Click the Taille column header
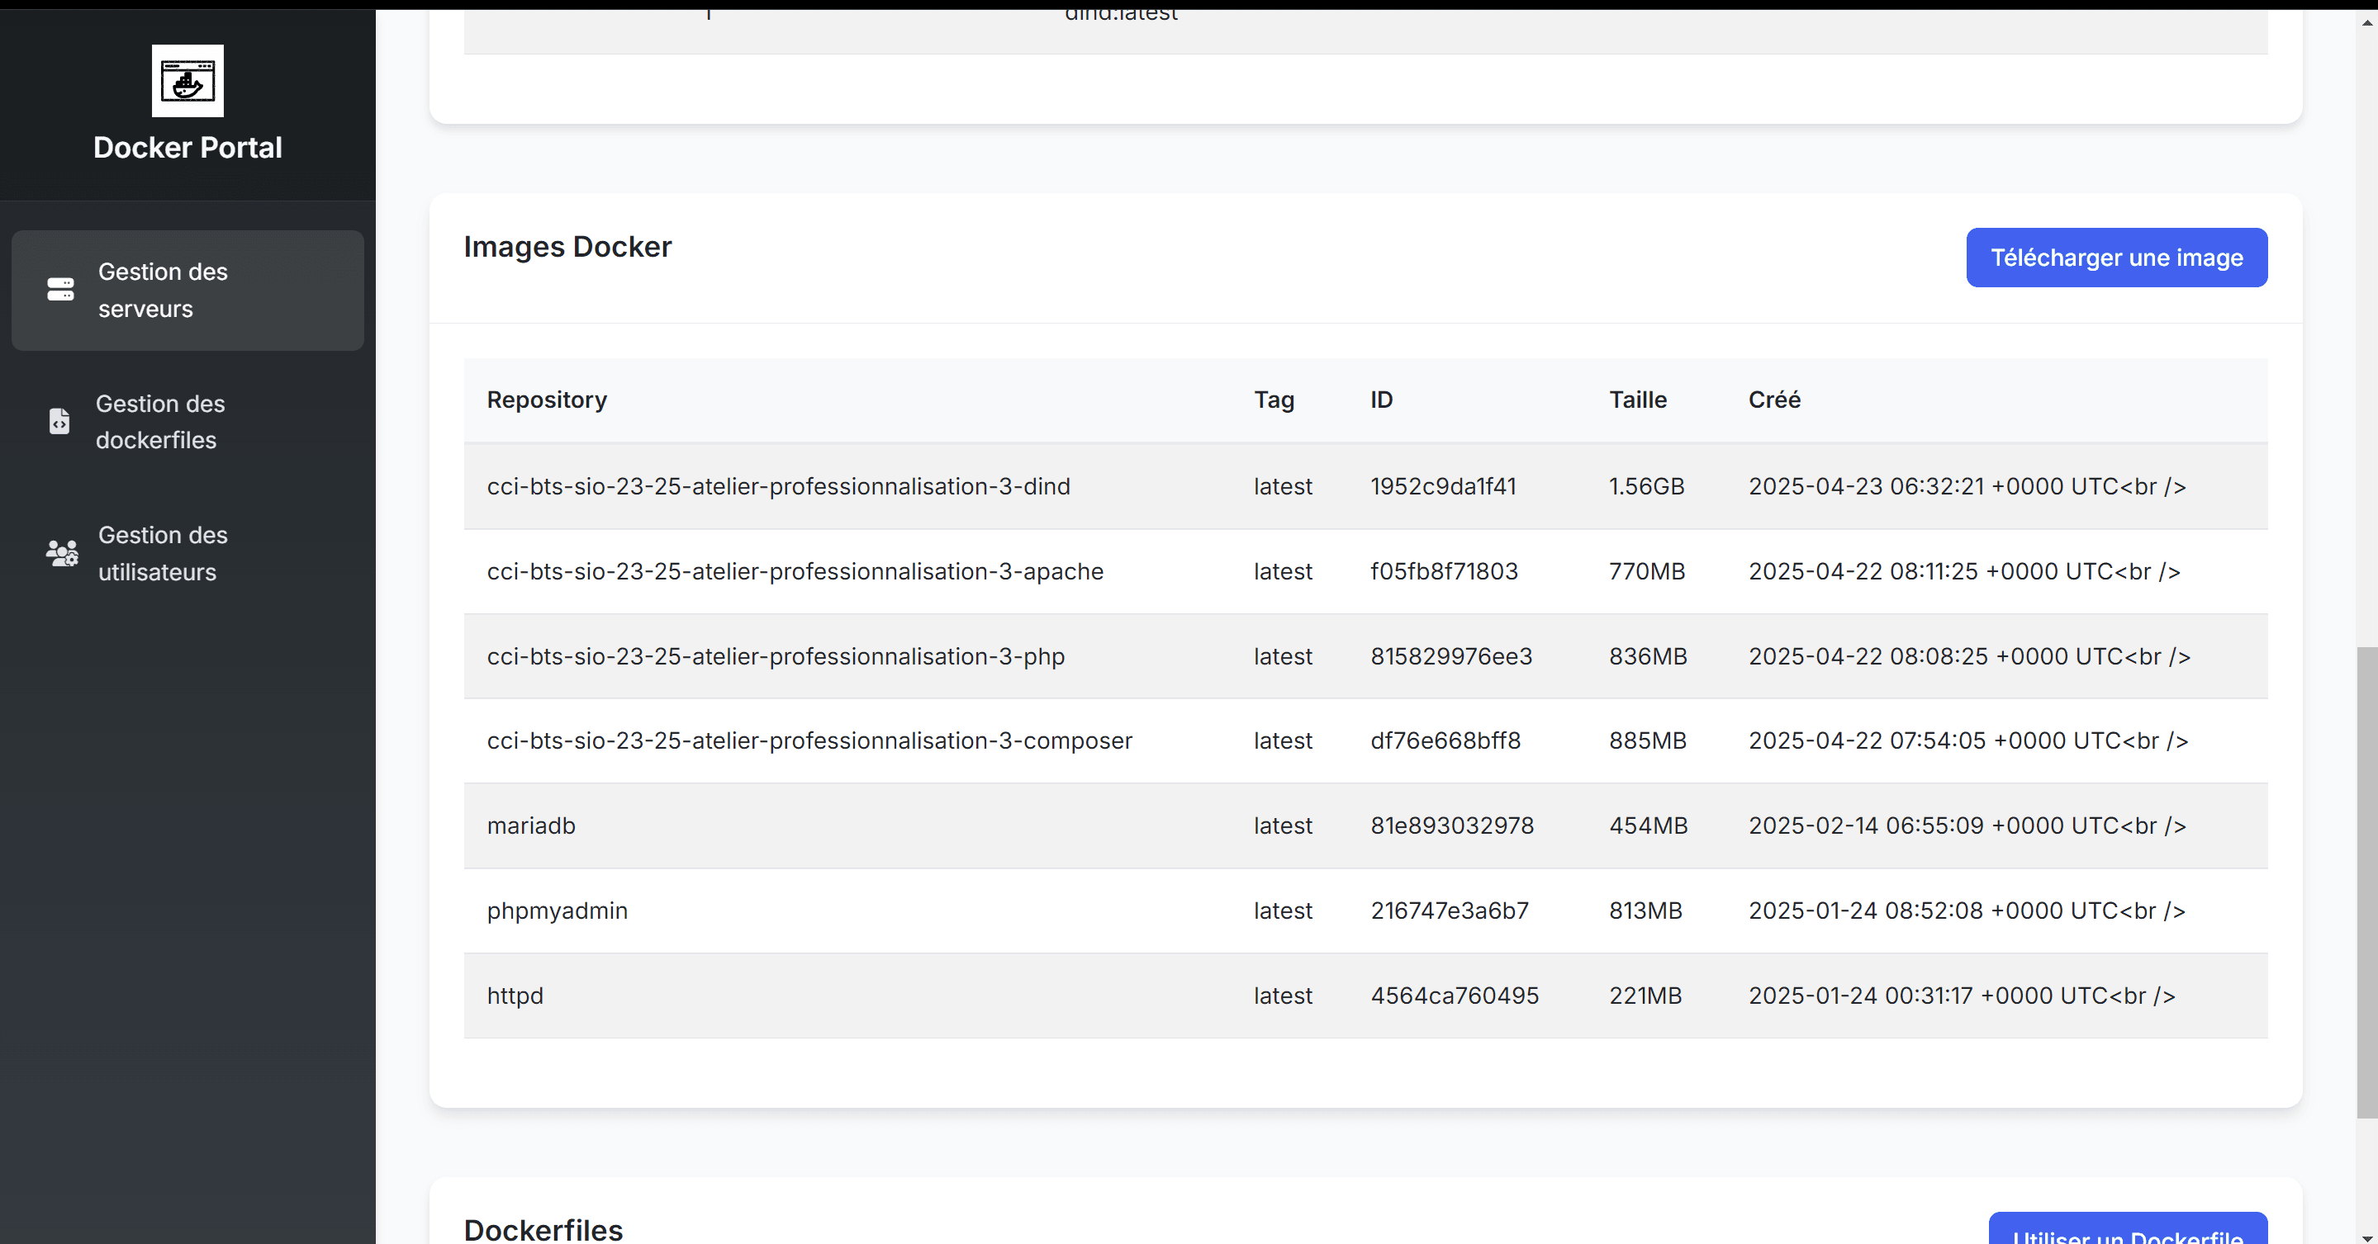The image size is (2378, 1244). [x=1638, y=400]
